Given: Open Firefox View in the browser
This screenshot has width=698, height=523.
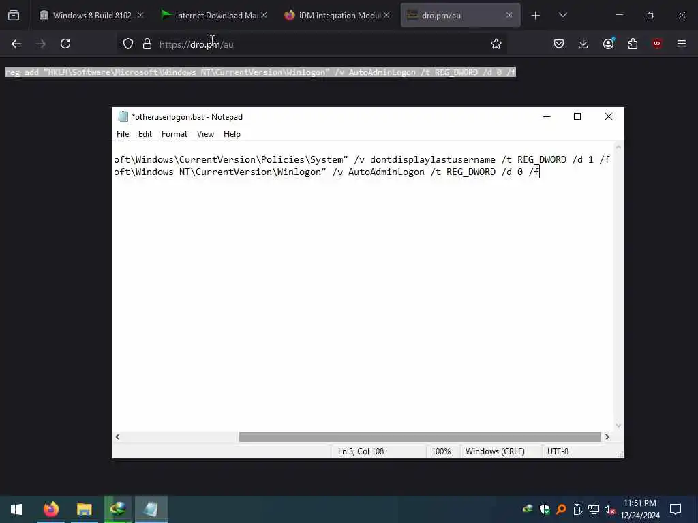Looking at the screenshot, I should [14, 15].
